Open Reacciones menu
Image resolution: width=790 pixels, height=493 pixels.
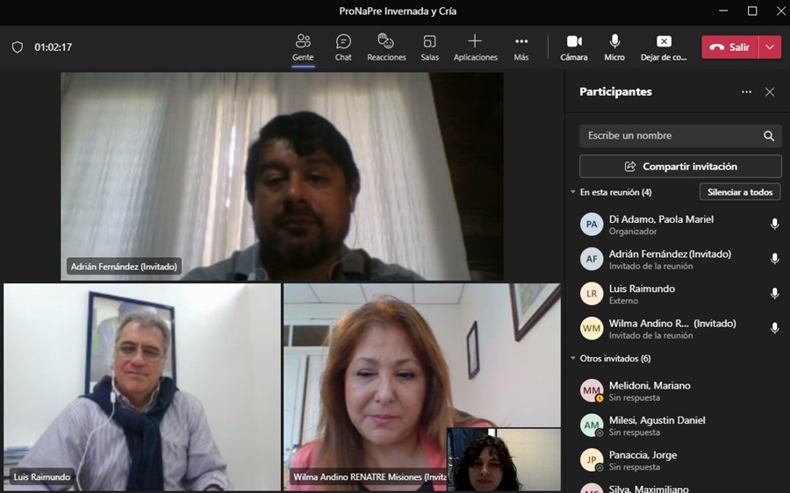coord(386,47)
